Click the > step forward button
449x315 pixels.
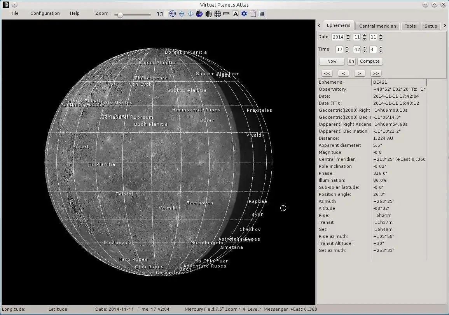(360, 74)
